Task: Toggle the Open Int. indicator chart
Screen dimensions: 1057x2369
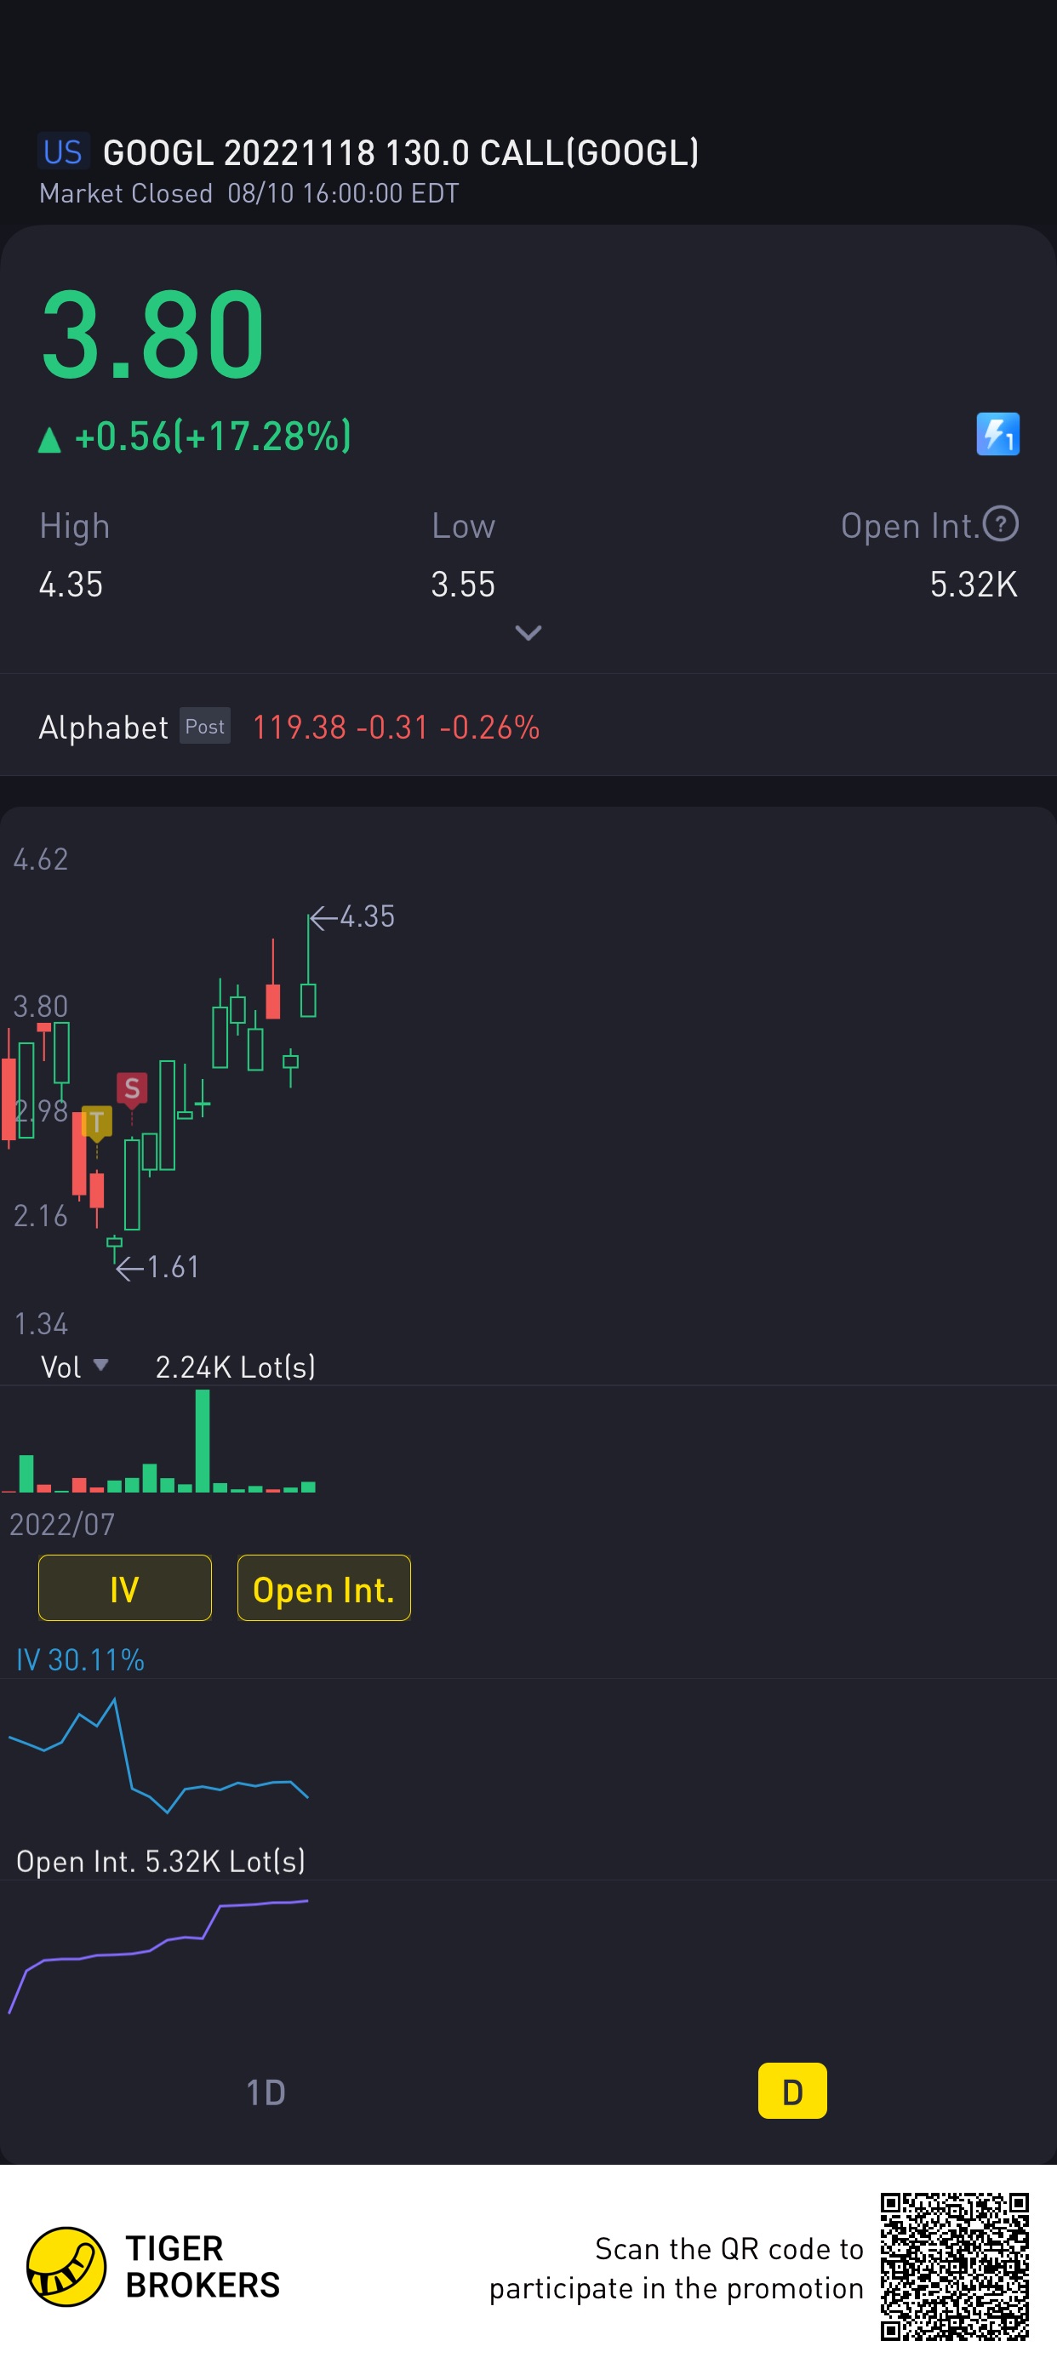Action: click(323, 1588)
